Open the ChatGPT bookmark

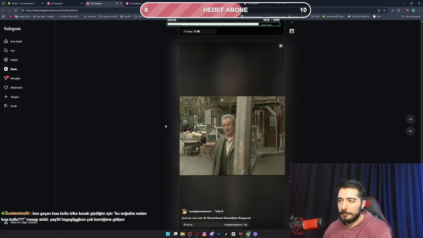[x=126, y=17]
